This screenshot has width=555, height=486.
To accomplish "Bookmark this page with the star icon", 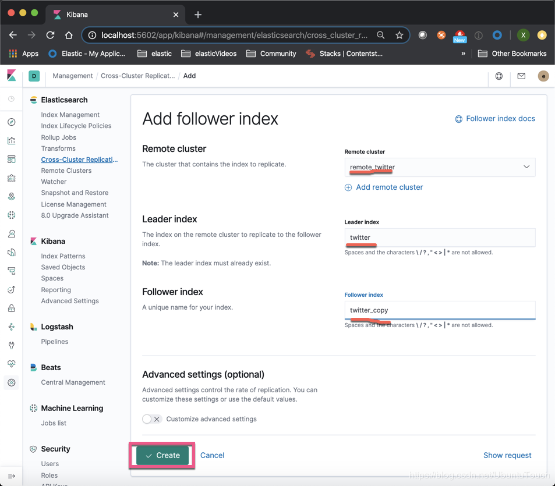I will pos(400,35).
